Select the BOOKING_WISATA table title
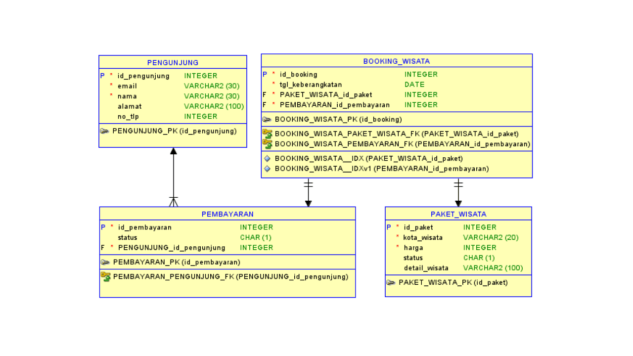 tap(397, 61)
